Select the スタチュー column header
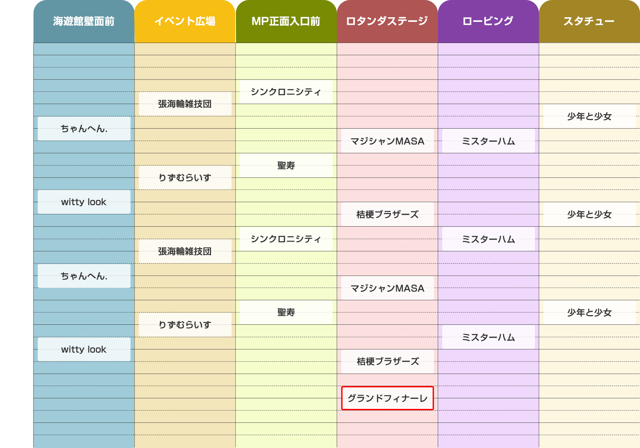640x448 pixels. [x=589, y=21]
